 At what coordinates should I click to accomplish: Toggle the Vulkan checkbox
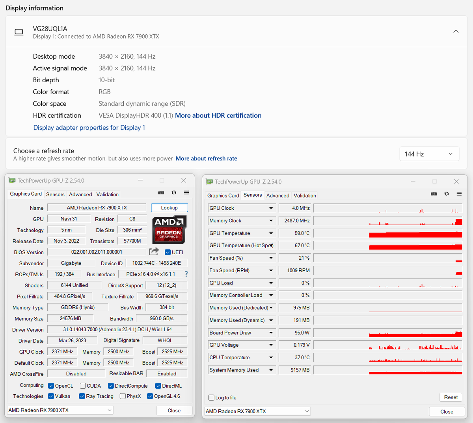tap(51, 396)
